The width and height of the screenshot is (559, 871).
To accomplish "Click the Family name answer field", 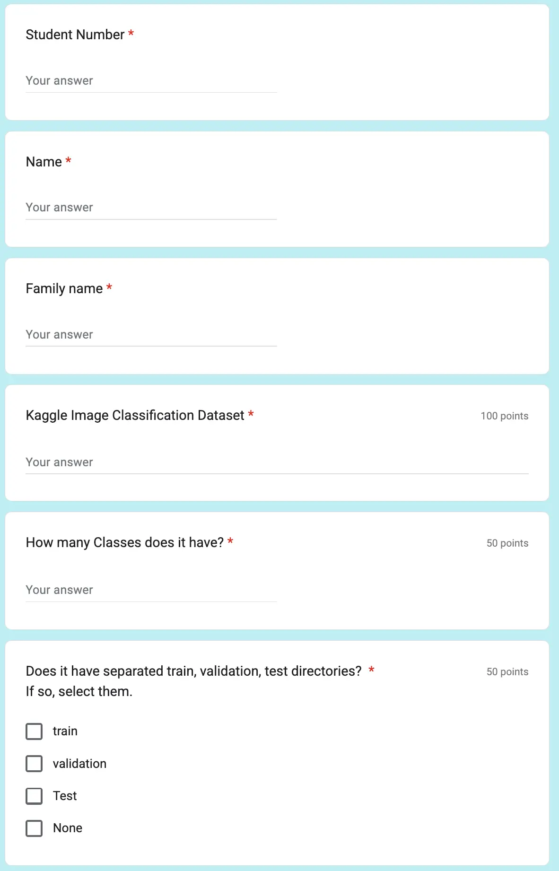I will 151,334.
